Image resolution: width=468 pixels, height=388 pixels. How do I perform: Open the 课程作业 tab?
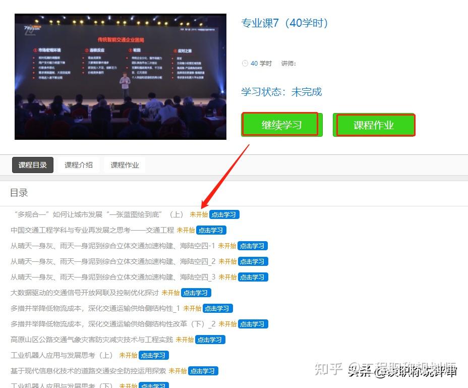click(125, 165)
